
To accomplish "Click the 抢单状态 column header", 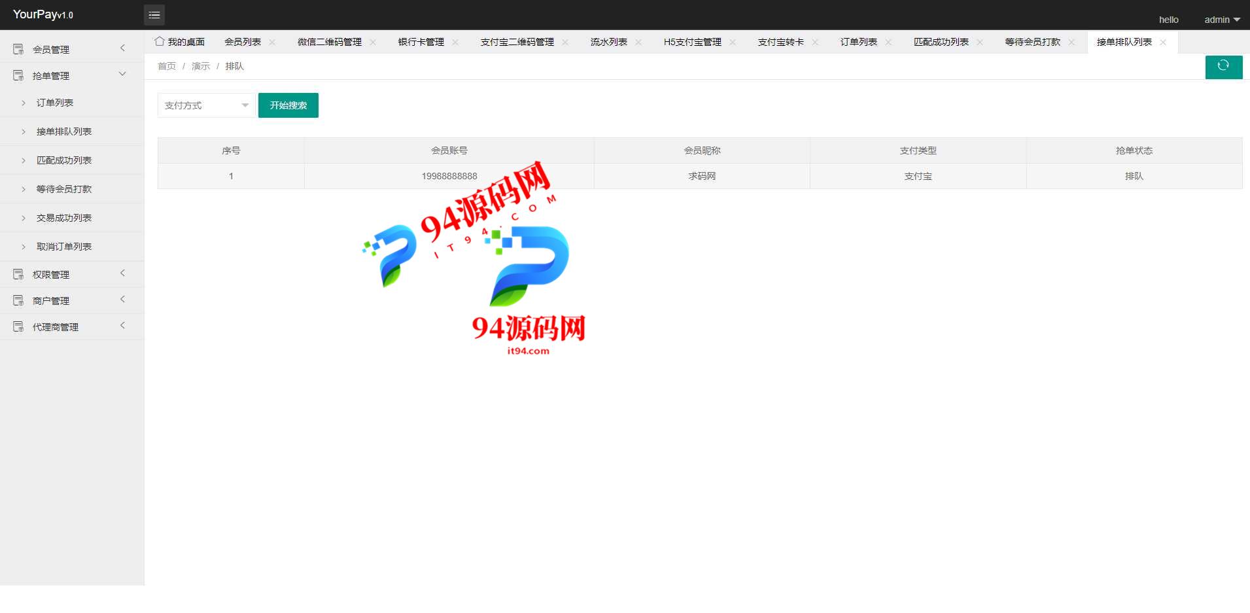I will [1134, 150].
